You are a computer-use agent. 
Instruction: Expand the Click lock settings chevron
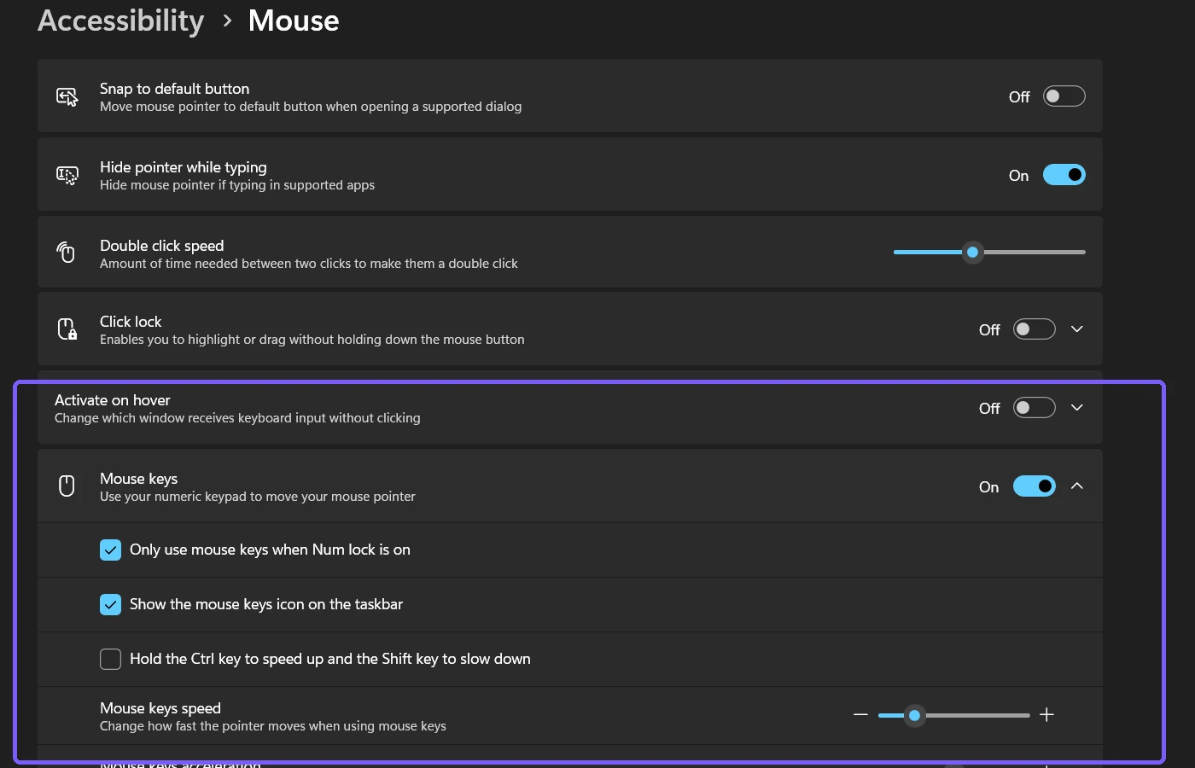tap(1077, 329)
